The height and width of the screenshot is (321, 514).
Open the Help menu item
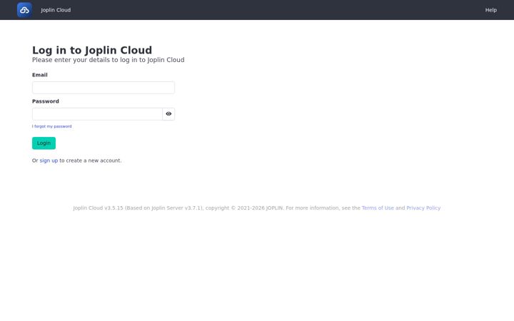(x=490, y=10)
